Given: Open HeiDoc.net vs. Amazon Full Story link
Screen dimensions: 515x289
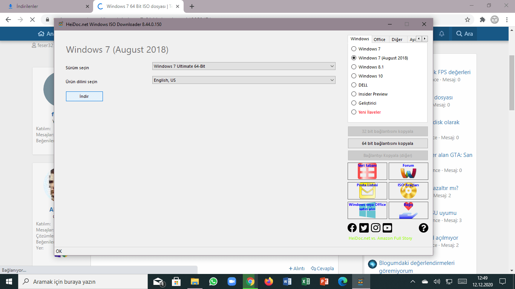Looking at the screenshot, I should 380,238.
